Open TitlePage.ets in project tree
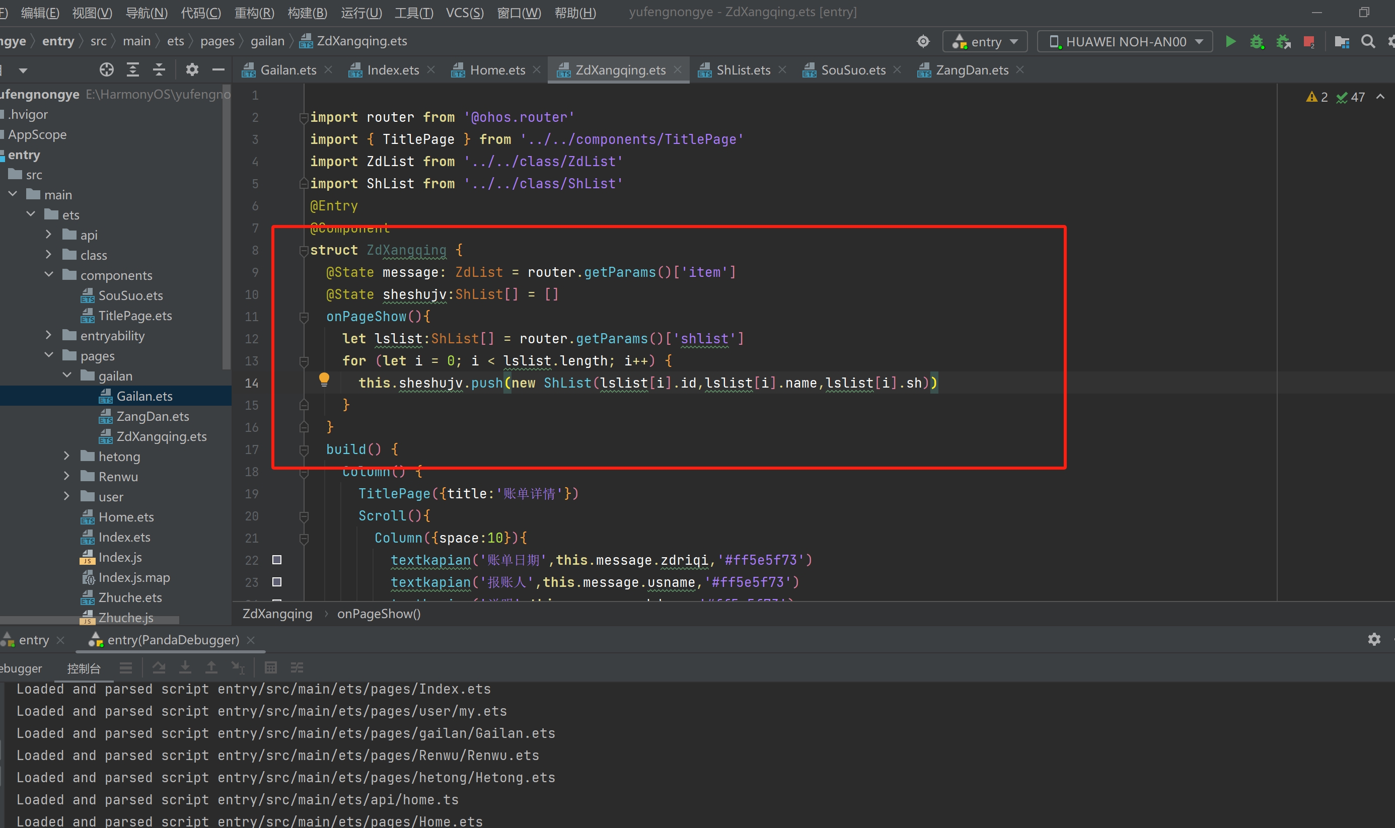Screen dimensions: 1395x828 pos(135,316)
